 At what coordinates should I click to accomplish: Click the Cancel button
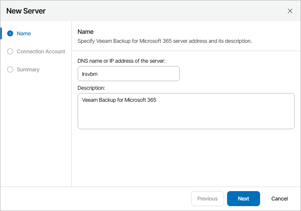280,199
